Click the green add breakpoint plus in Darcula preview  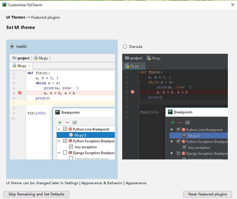click(173, 123)
